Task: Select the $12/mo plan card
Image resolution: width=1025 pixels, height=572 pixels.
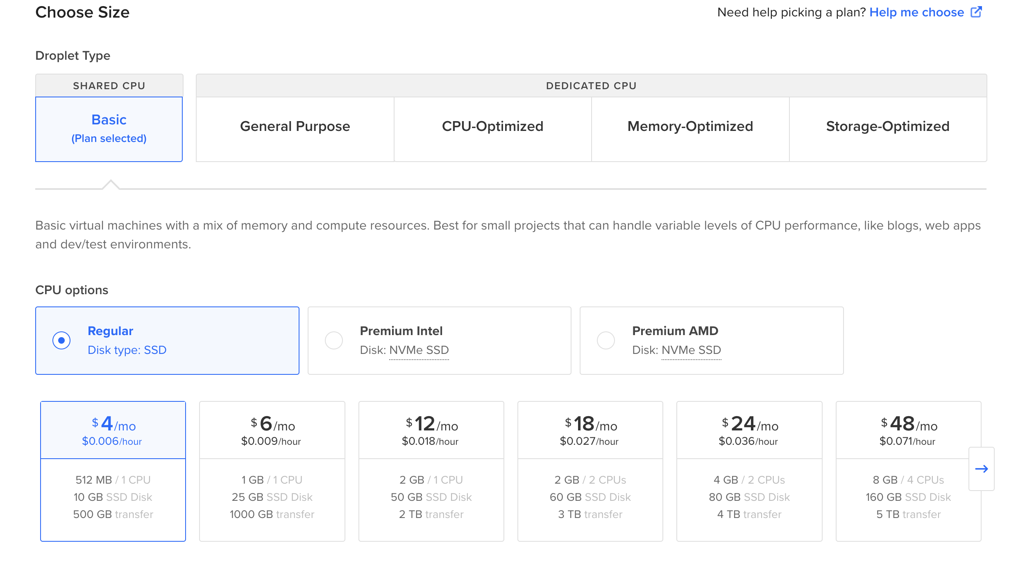Action: (431, 471)
